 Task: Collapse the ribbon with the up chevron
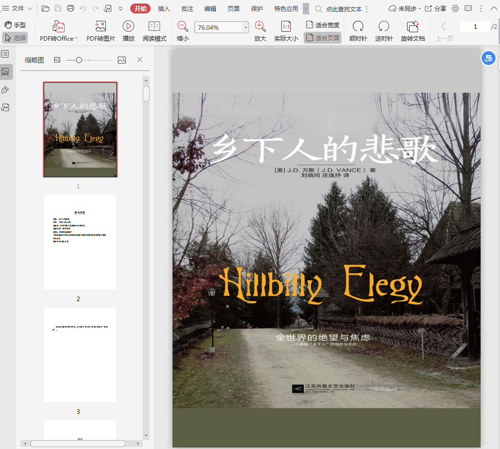pos(494,8)
